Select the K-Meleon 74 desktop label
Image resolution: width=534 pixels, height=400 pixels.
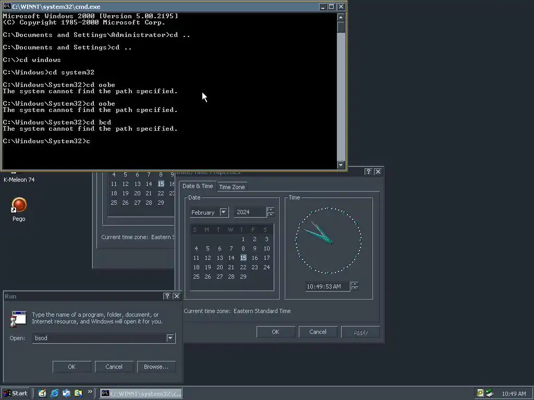[19, 180]
